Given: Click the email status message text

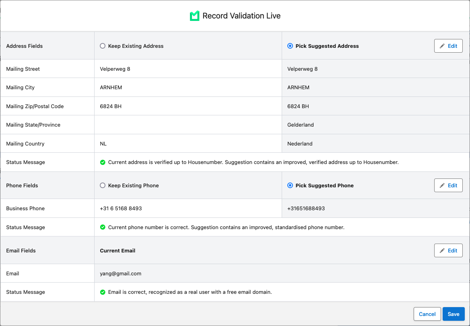Looking at the screenshot, I should [x=190, y=292].
